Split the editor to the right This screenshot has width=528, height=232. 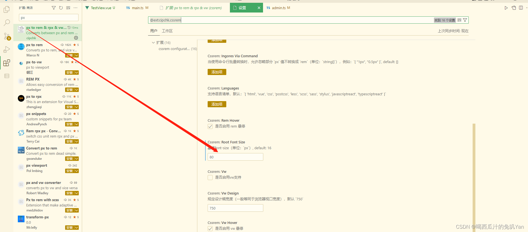pos(521,8)
